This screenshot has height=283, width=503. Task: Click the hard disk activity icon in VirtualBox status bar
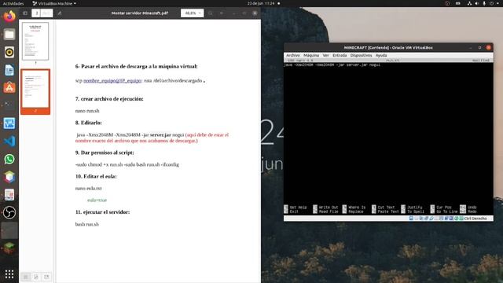pyautogui.click(x=411, y=219)
